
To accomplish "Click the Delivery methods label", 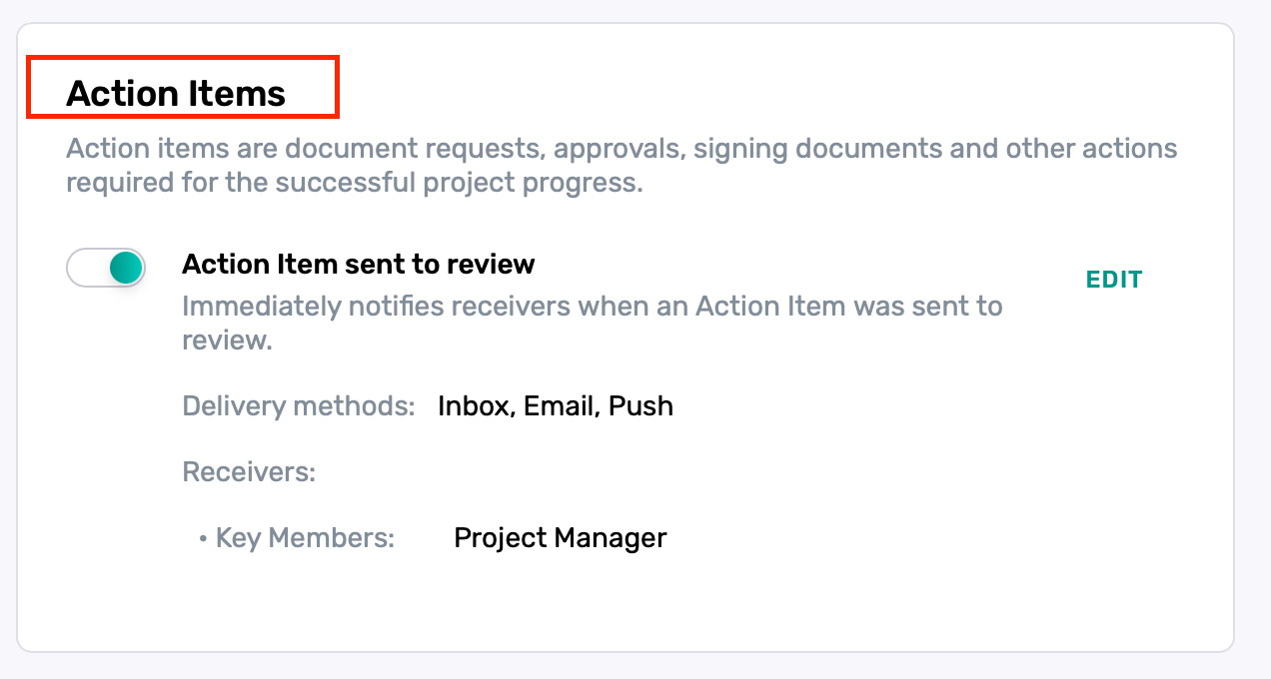I will pos(299,406).
